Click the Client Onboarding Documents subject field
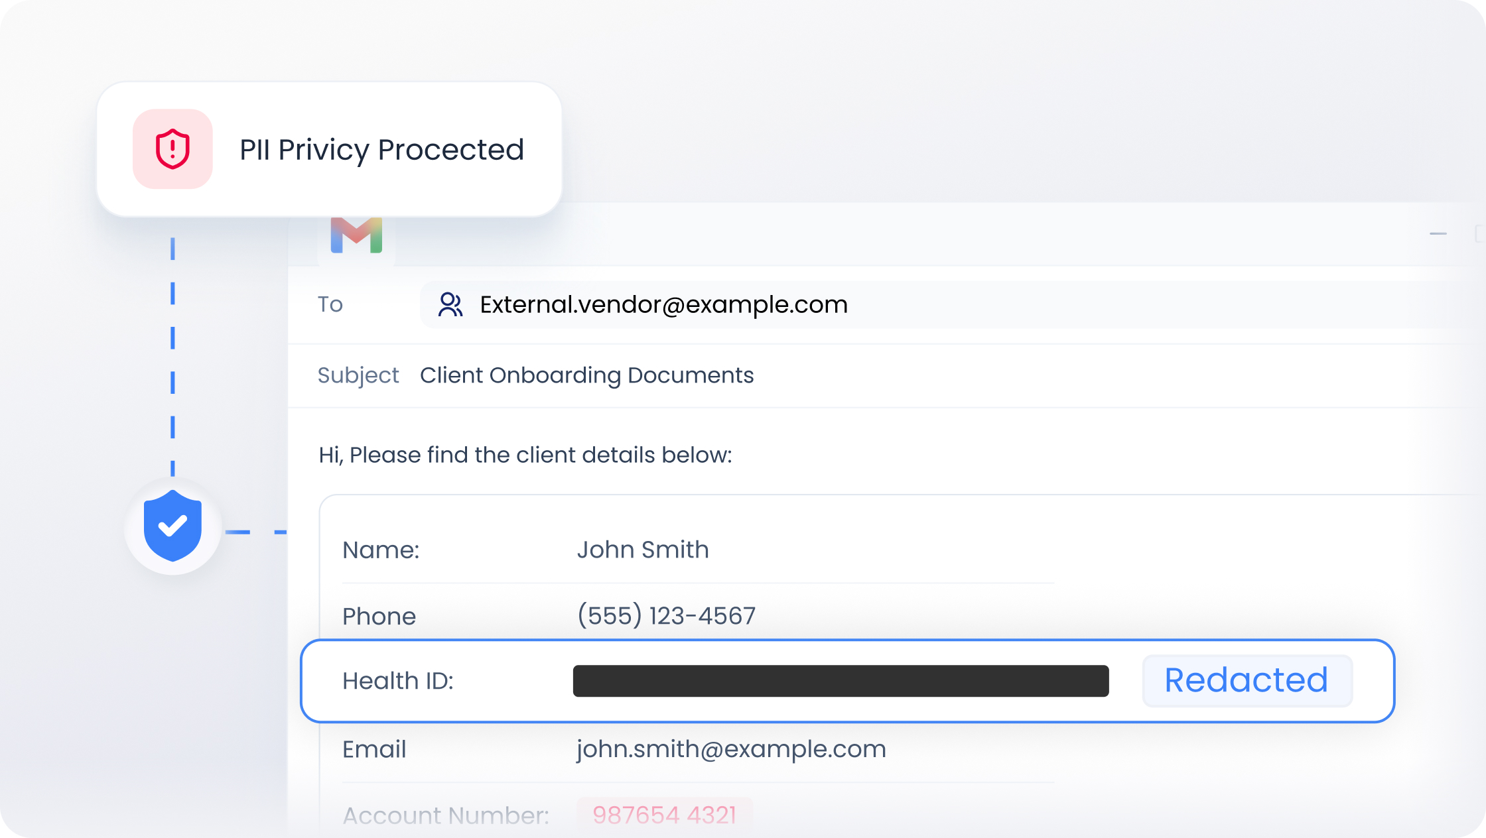This screenshot has width=1486, height=838. coord(587,375)
